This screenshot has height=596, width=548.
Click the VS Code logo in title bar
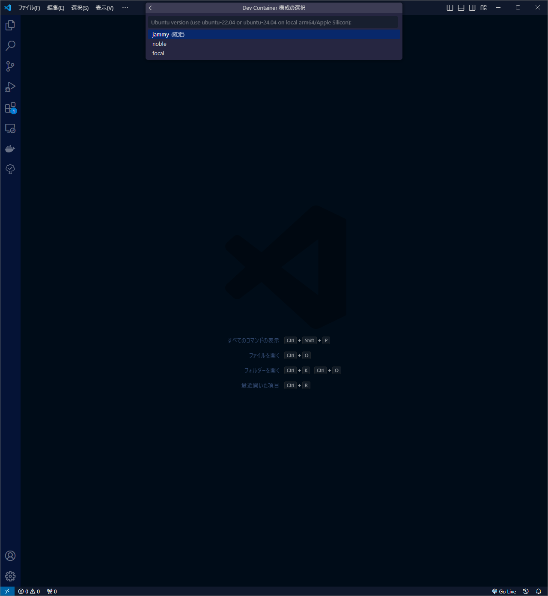[8, 8]
